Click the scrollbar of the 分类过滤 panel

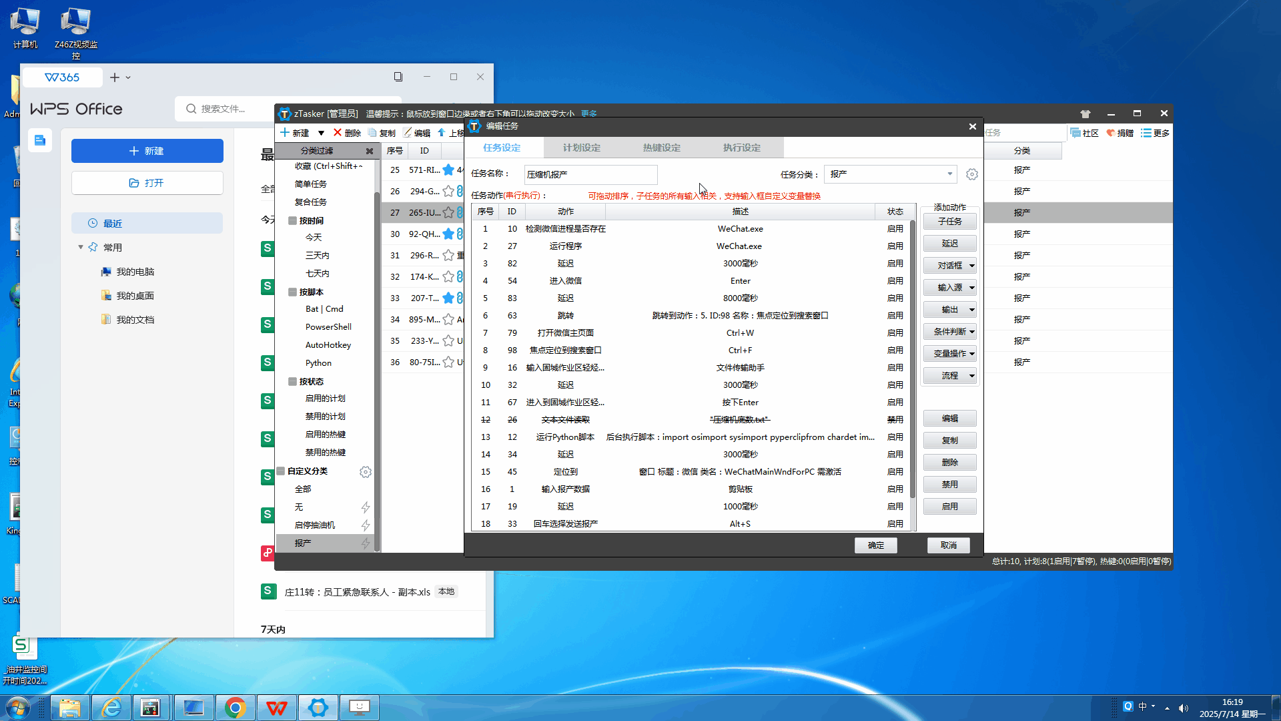point(377,371)
